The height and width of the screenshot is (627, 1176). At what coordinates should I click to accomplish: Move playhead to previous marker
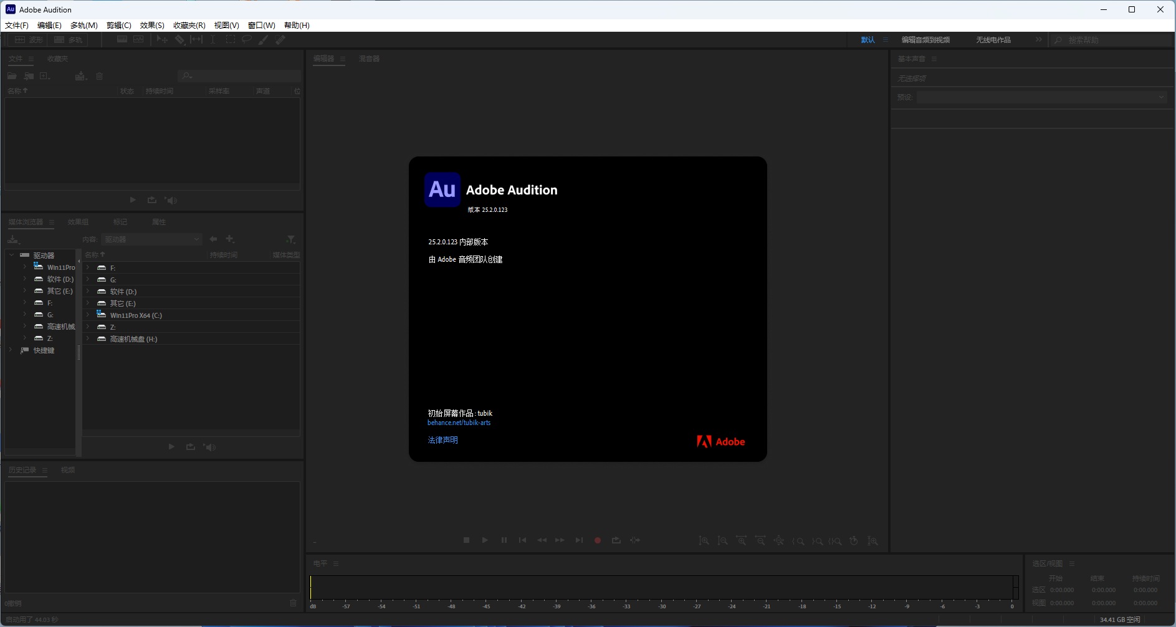[522, 540]
